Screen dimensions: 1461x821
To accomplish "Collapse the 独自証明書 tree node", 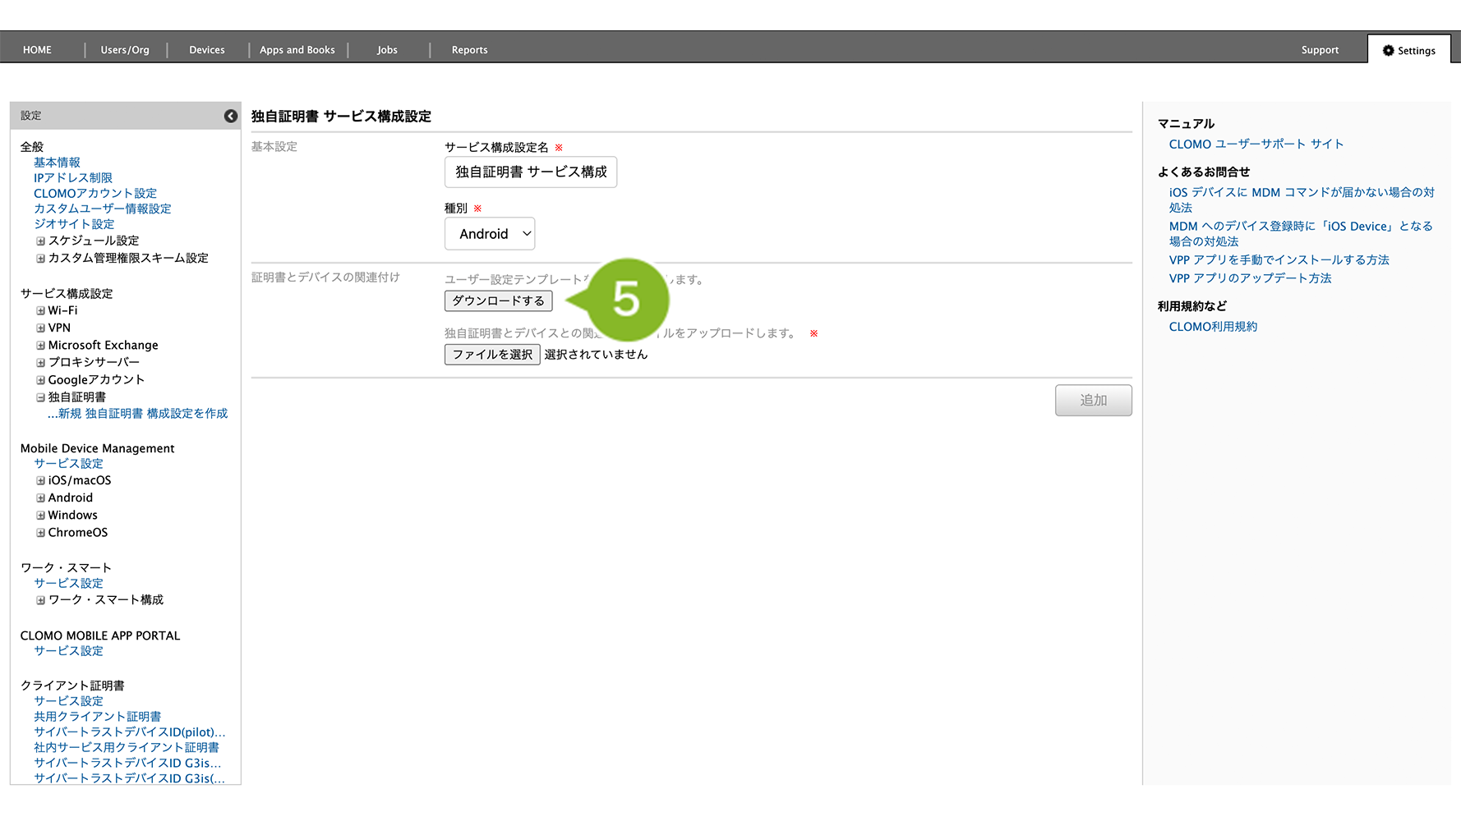I will [x=40, y=397].
